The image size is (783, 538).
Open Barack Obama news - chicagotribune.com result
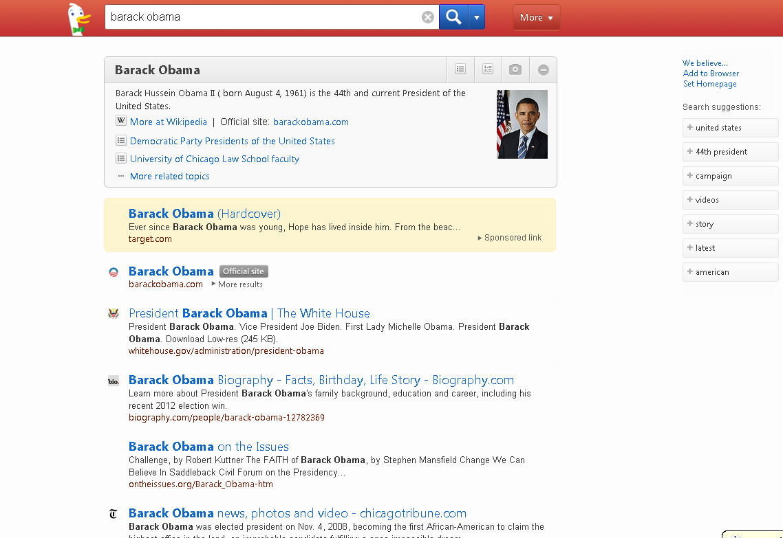click(x=298, y=513)
